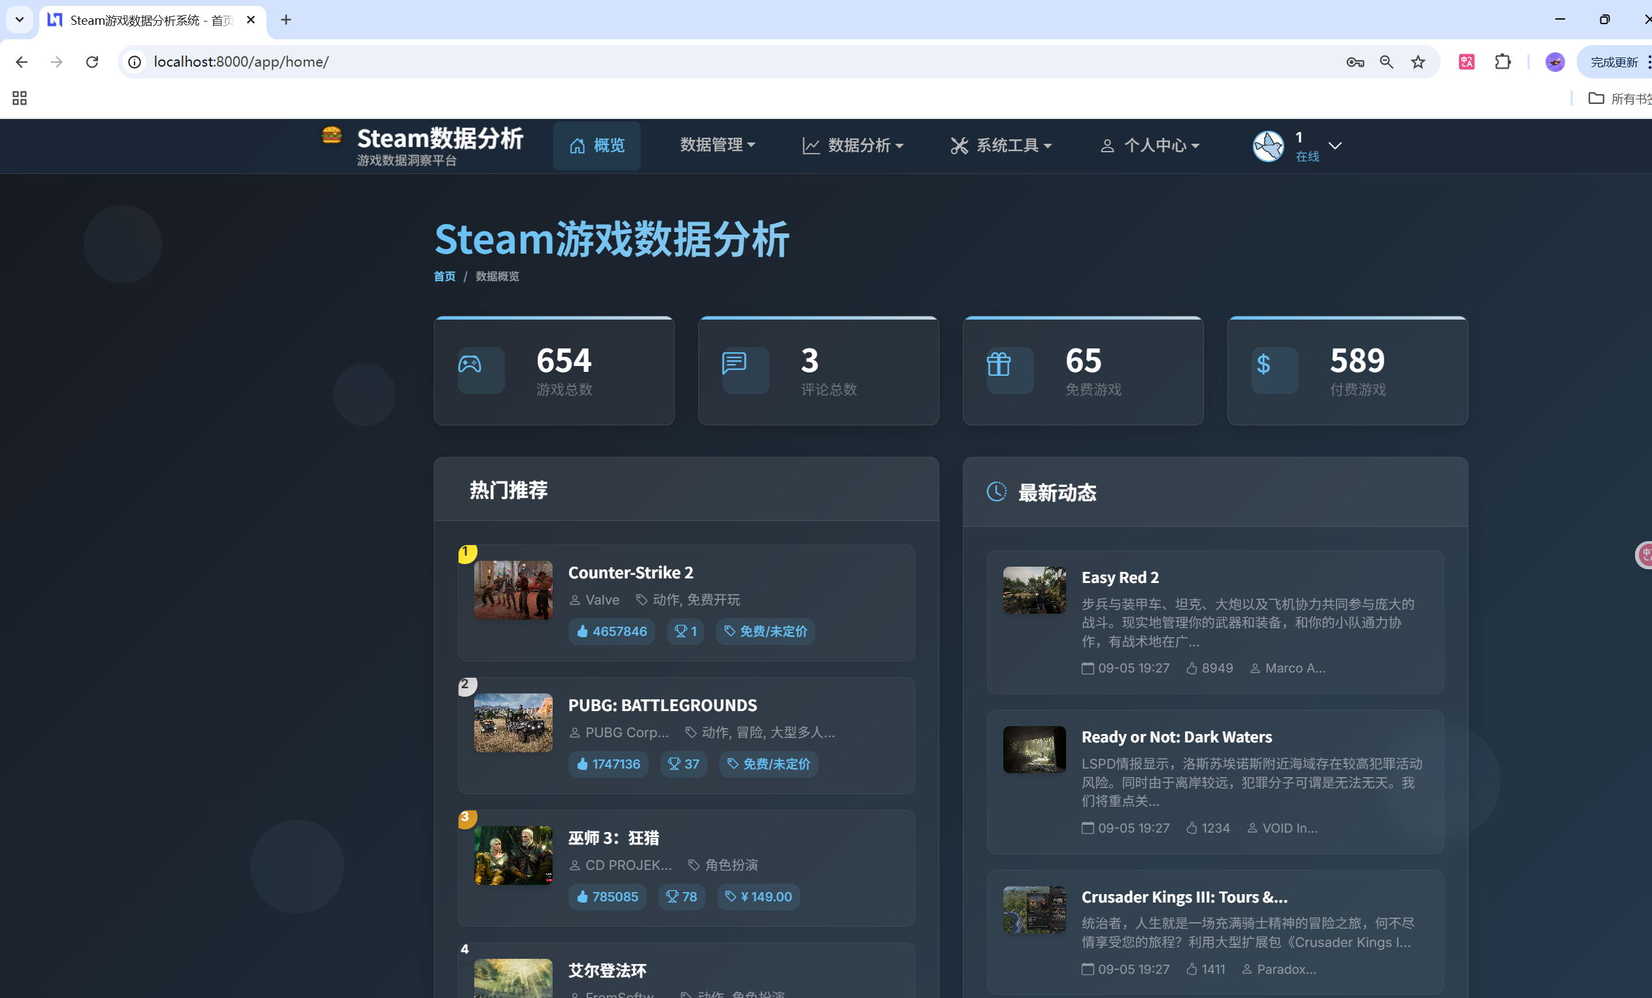Open the Counter-Strike 2 title
Viewport: 1652px width, 998px height.
click(x=631, y=573)
